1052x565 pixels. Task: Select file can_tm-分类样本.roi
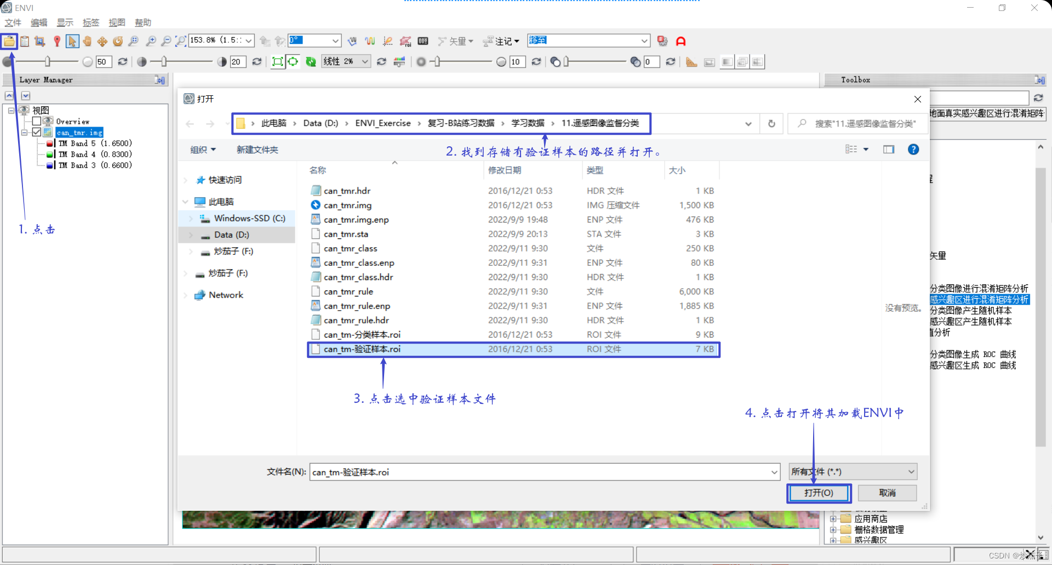pyautogui.click(x=362, y=335)
